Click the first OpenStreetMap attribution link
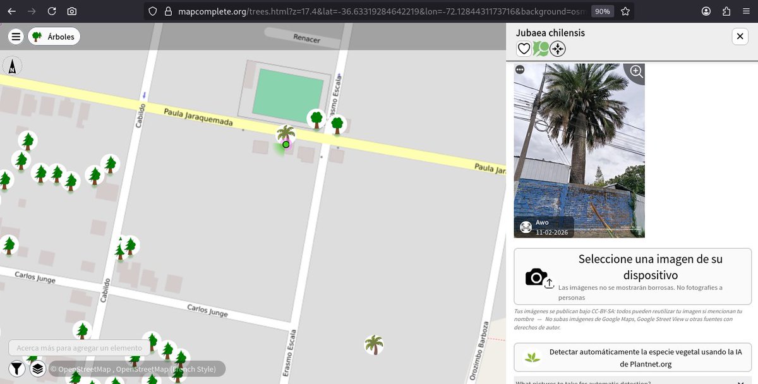The image size is (758, 384). [85, 369]
